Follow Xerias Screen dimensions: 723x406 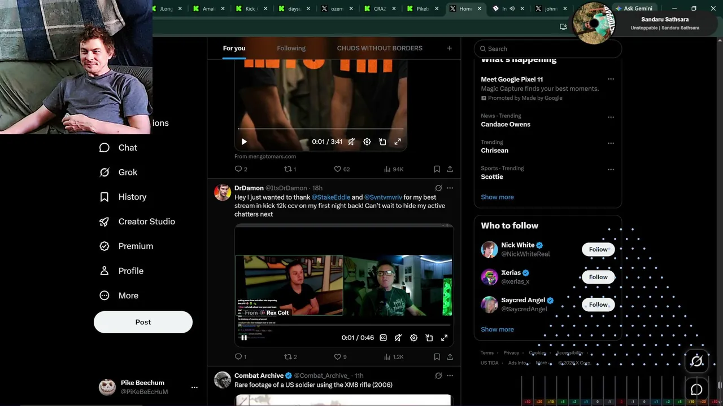[x=598, y=277]
